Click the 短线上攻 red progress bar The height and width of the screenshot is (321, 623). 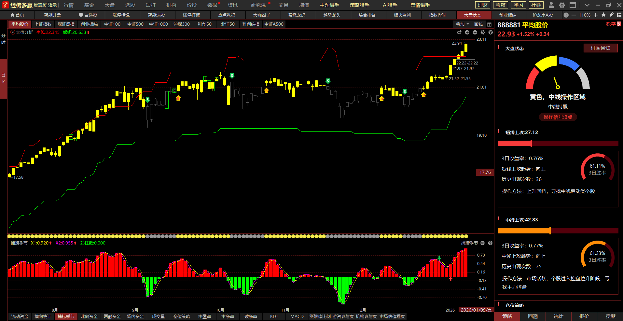(x=558, y=144)
